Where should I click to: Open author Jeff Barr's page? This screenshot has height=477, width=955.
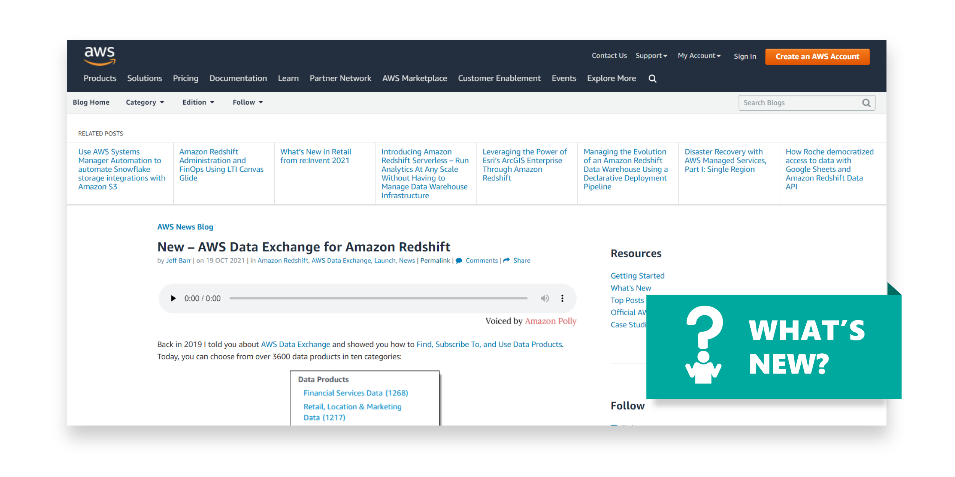click(x=178, y=261)
